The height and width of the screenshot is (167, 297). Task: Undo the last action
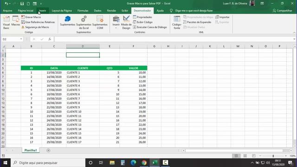tap(6, 4)
